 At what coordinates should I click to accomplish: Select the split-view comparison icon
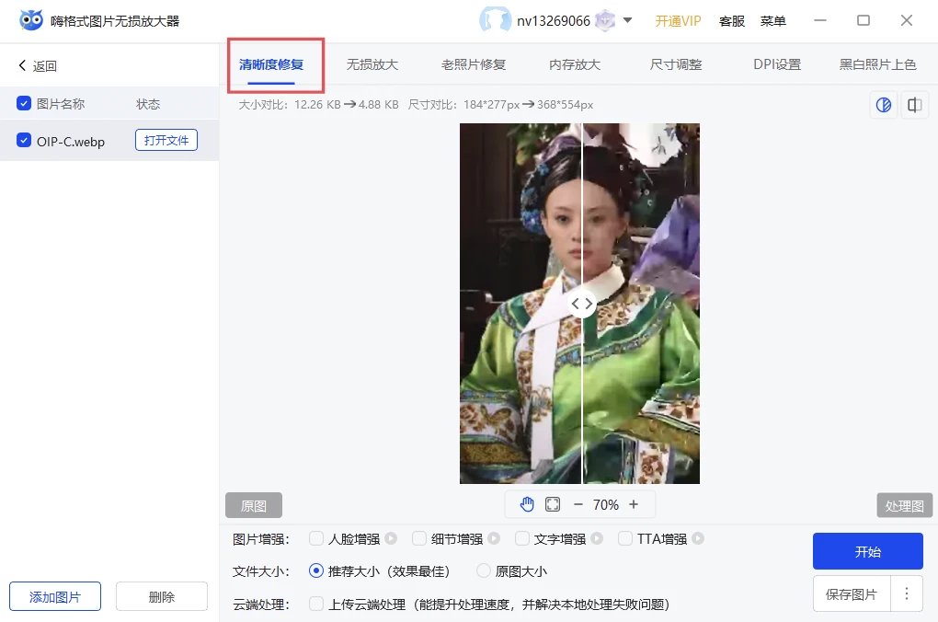click(883, 105)
